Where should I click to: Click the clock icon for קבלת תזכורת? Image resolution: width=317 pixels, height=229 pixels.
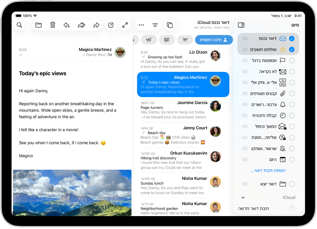[283, 115]
